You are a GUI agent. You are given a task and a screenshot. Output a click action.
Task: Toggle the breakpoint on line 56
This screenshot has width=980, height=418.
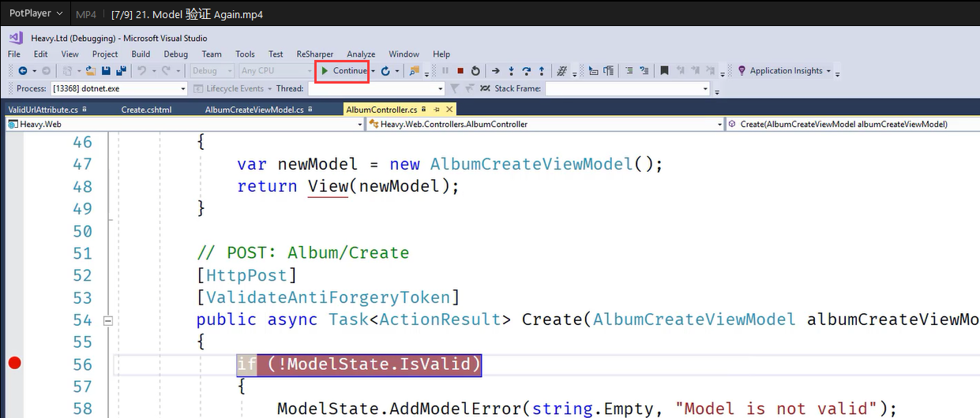click(13, 364)
